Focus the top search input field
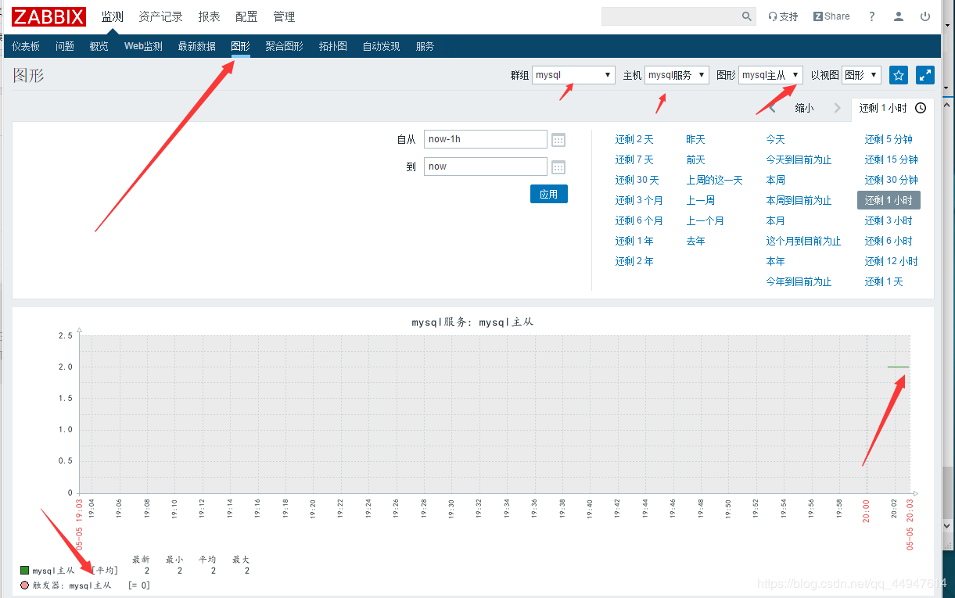Viewport: 955px width, 598px height. tap(671, 16)
